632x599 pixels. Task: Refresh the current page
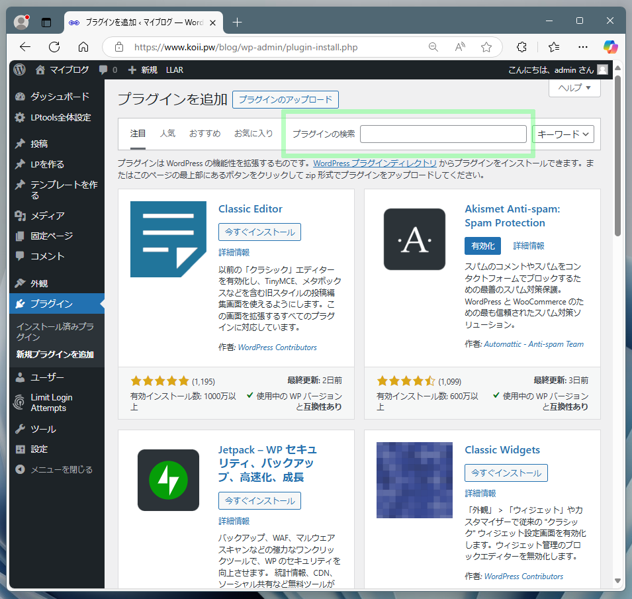coord(54,47)
